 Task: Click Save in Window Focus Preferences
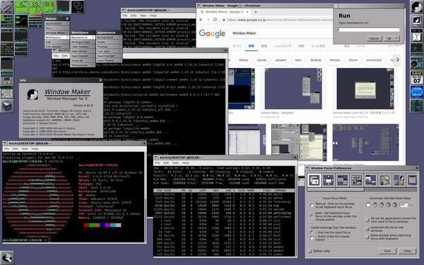click(x=387, y=251)
